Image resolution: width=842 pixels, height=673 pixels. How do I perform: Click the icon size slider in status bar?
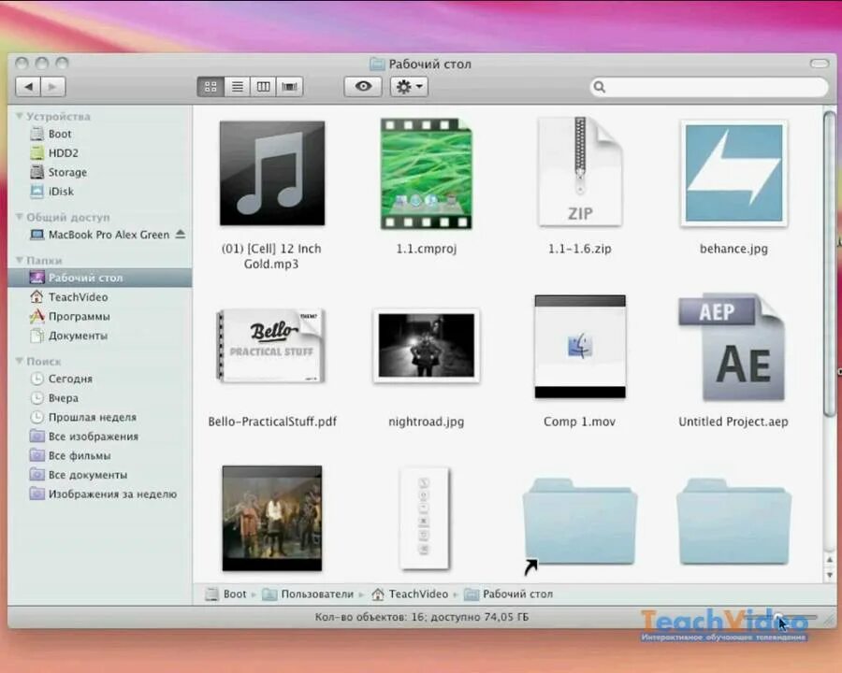pyautogui.click(x=778, y=618)
